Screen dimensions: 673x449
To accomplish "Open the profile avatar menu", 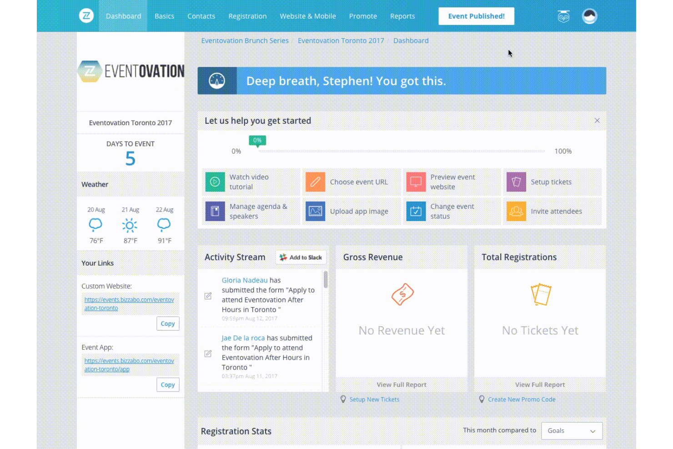I will [589, 15].
